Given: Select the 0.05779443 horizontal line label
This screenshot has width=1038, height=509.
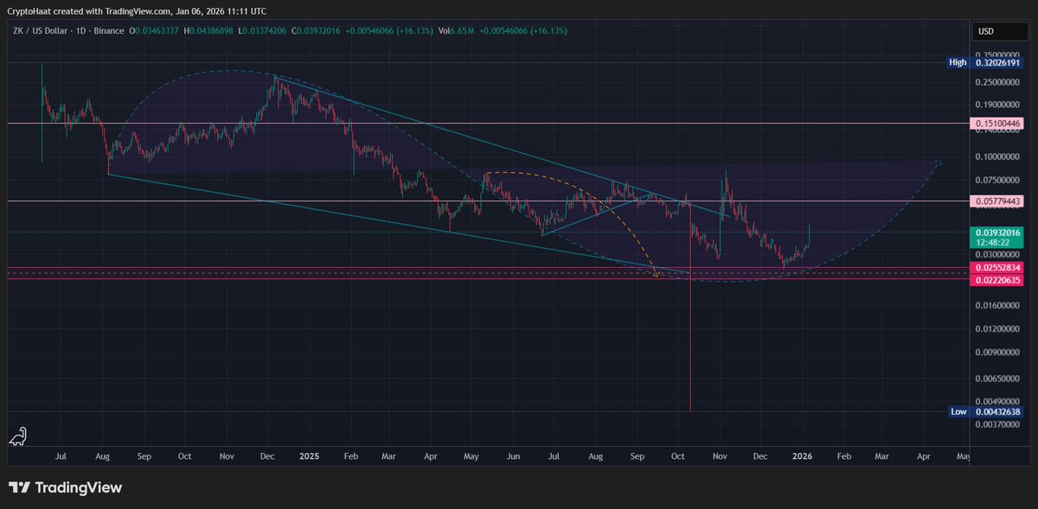Looking at the screenshot, I should [997, 200].
